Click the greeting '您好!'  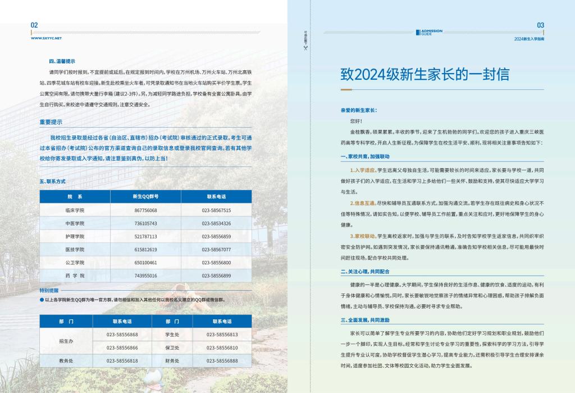point(356,121)
